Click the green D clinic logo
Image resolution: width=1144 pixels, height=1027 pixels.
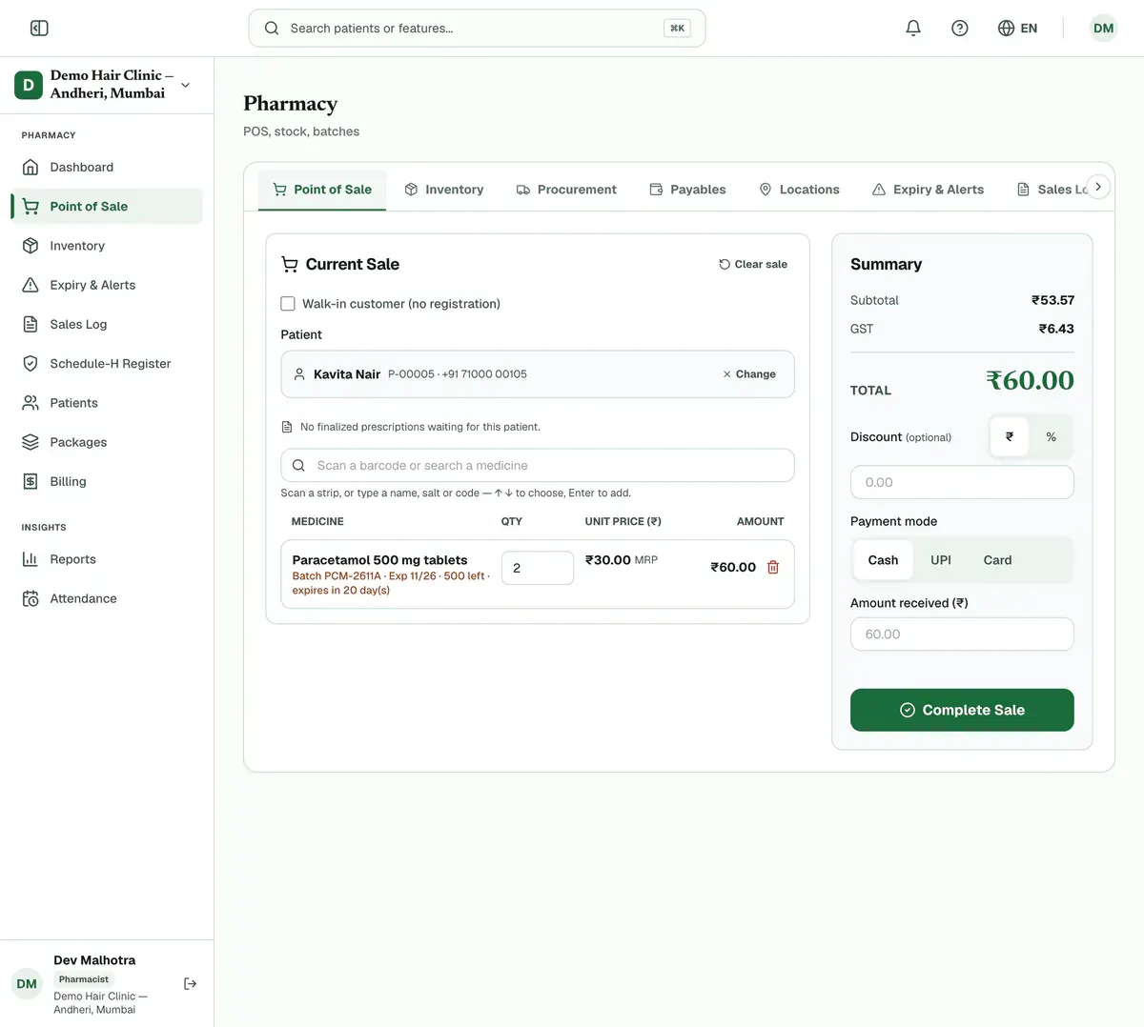[29, 85]
